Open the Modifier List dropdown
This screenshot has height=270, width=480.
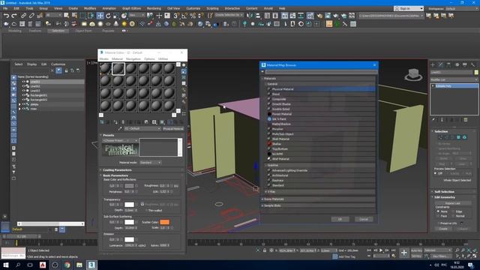click(454, 79)
